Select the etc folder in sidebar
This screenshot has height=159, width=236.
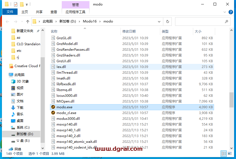pos(16,51)
